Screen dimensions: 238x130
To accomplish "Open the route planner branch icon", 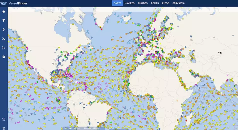I will pyautogui.click(x=4, y=48).
